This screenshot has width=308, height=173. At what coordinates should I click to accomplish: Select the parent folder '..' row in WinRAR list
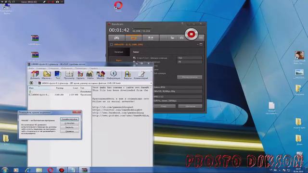click(x=60, y=91)
